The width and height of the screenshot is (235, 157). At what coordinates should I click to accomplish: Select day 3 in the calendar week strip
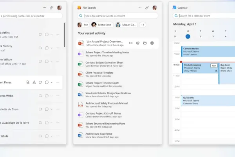click(x=213, y=37)
